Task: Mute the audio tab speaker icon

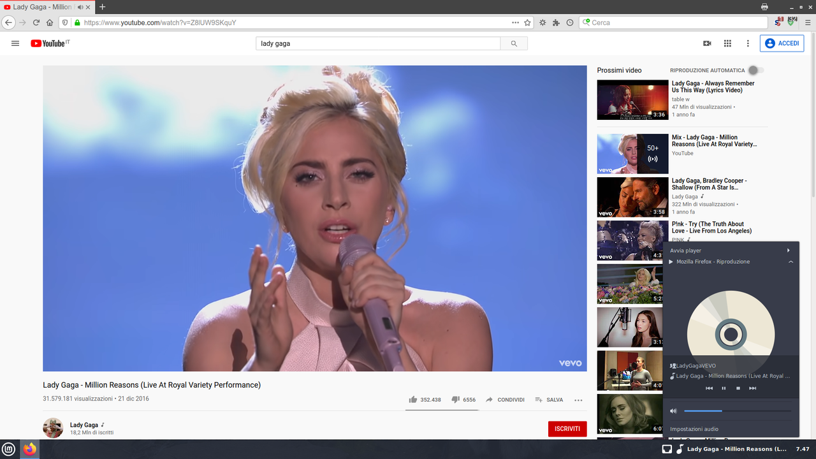Action: (x=80, y=7)
